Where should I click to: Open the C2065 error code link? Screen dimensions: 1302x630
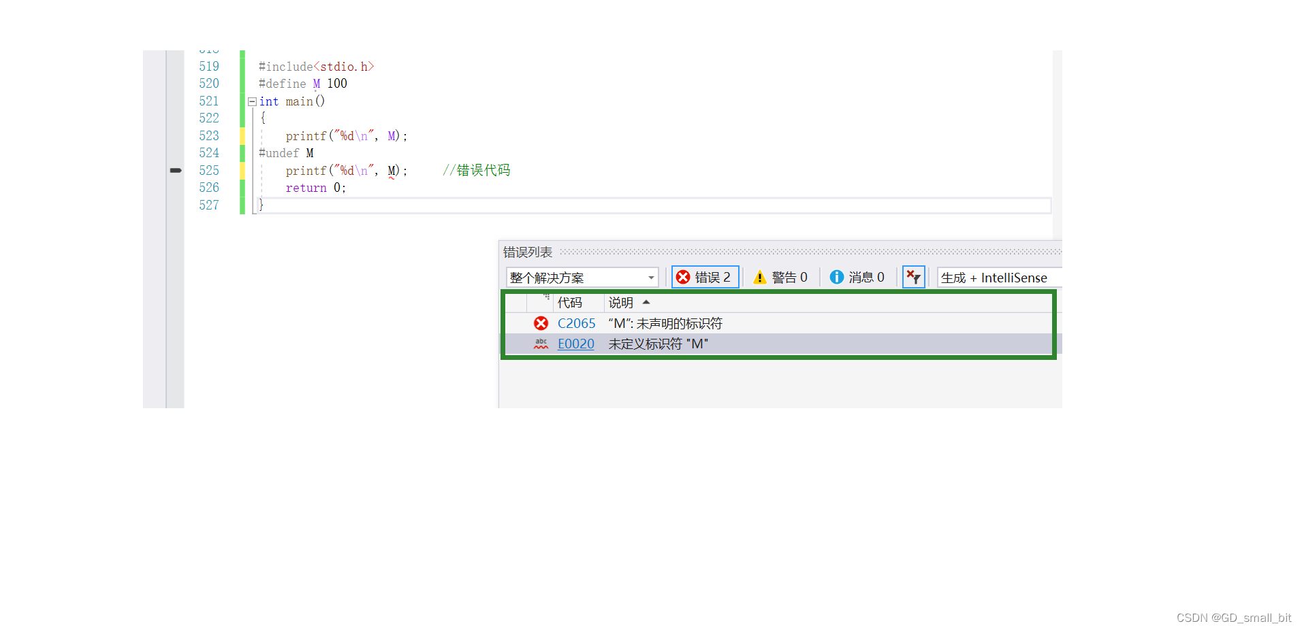click(576, 324)
